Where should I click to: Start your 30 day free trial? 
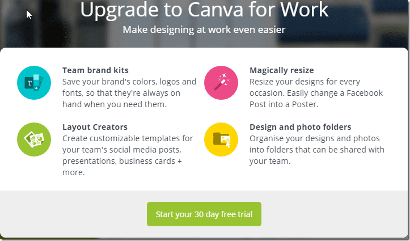204,214
